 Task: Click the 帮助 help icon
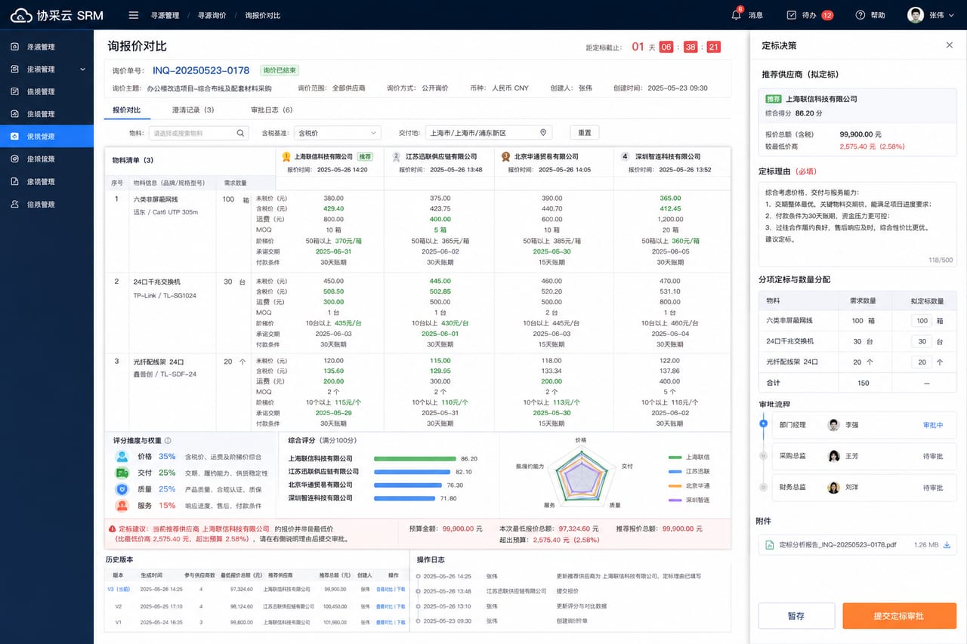pyautogui.click(x=860, y=15)
